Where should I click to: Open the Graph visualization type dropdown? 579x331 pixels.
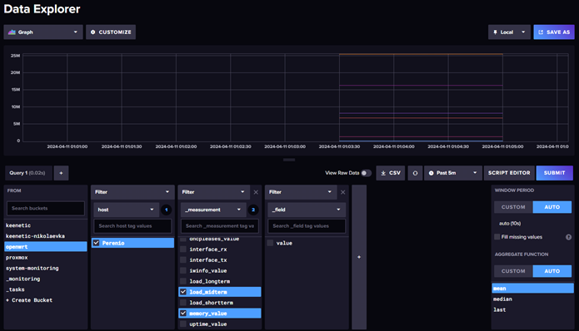[43, 32]
